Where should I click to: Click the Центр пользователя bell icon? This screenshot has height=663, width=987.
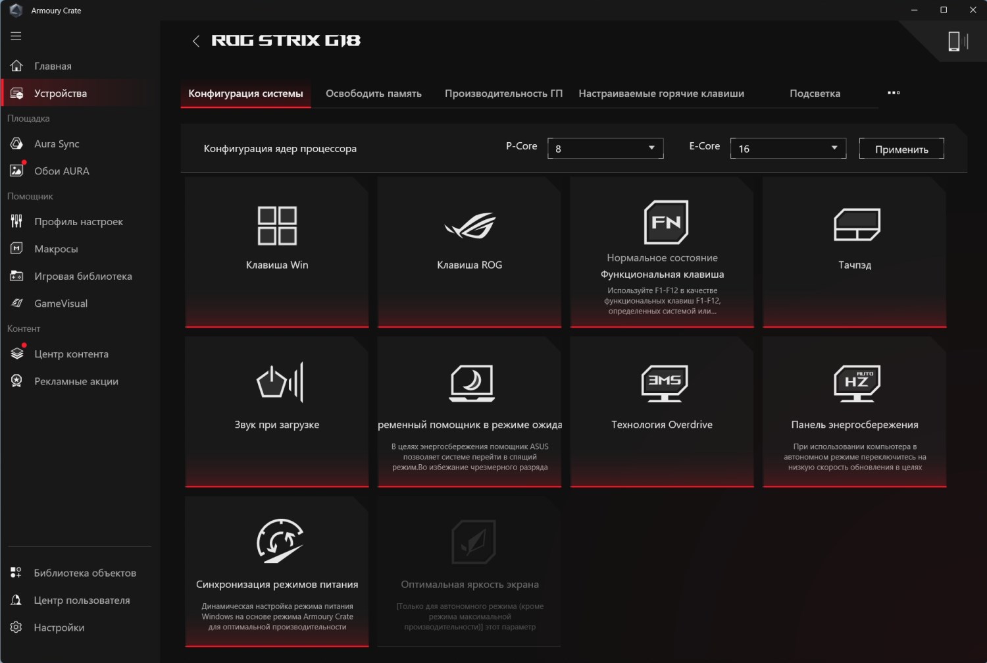tap(16, 600)
